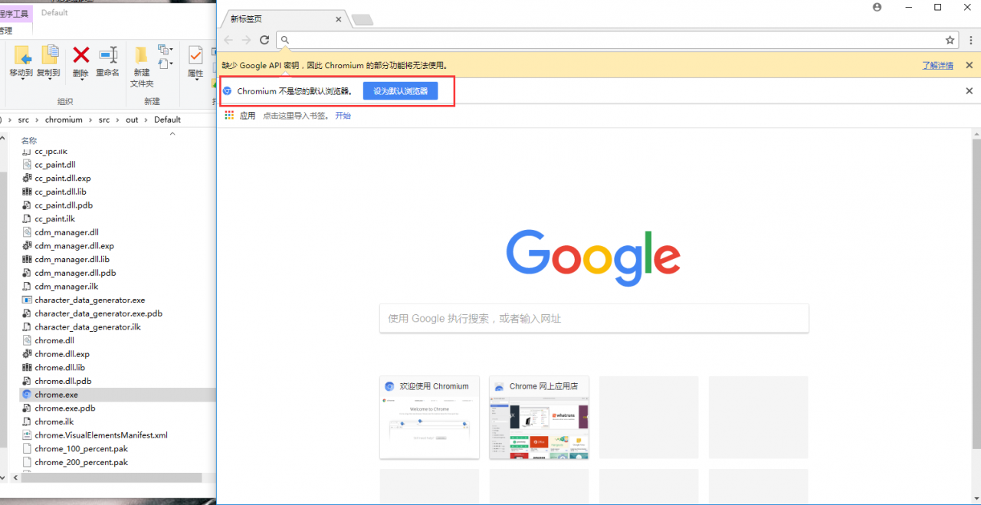
Task: Click the red X delete icon in Explorer
Action: 80,54
